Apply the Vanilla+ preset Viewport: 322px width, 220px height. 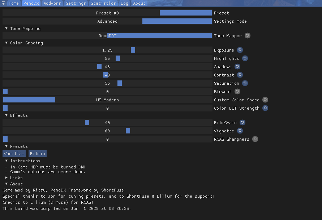(x=14, y=154)
